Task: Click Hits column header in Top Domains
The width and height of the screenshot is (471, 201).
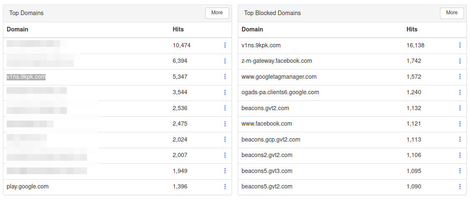Action: click(178, 29)
